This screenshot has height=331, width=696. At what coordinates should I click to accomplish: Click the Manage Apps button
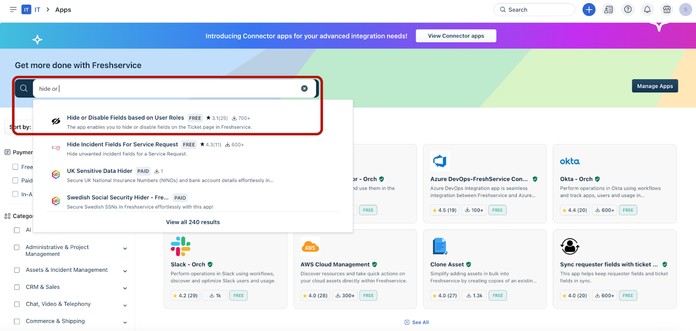point(655,86)
